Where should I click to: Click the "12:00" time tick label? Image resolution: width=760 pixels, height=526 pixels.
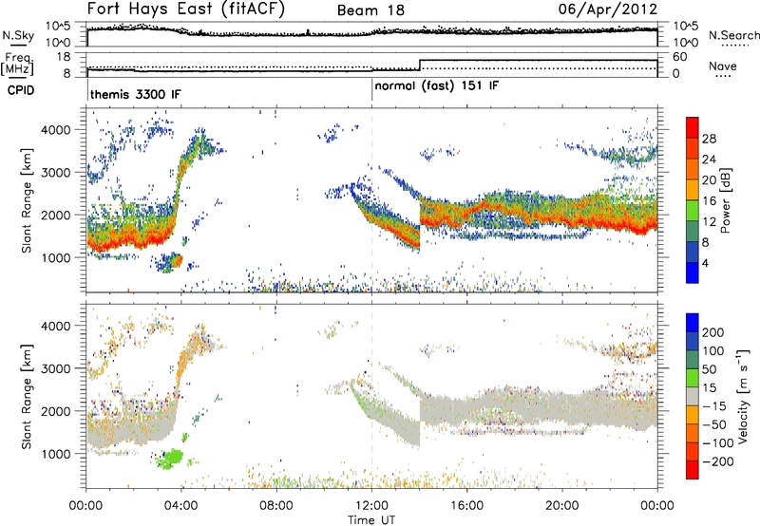click(x=371, y=506)
